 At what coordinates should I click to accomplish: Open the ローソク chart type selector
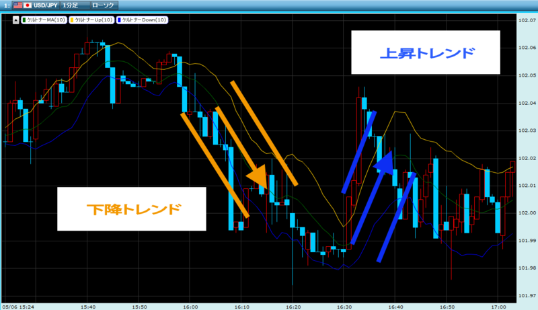tap(104, 5)
